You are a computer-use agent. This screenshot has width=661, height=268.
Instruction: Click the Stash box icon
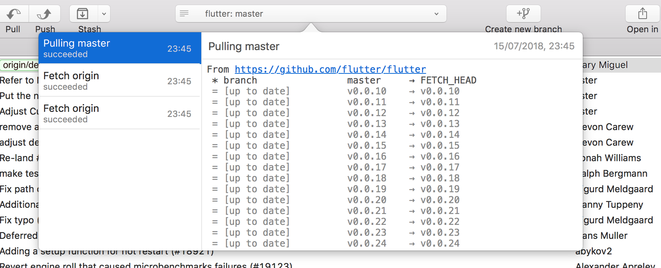pos(83,14)
